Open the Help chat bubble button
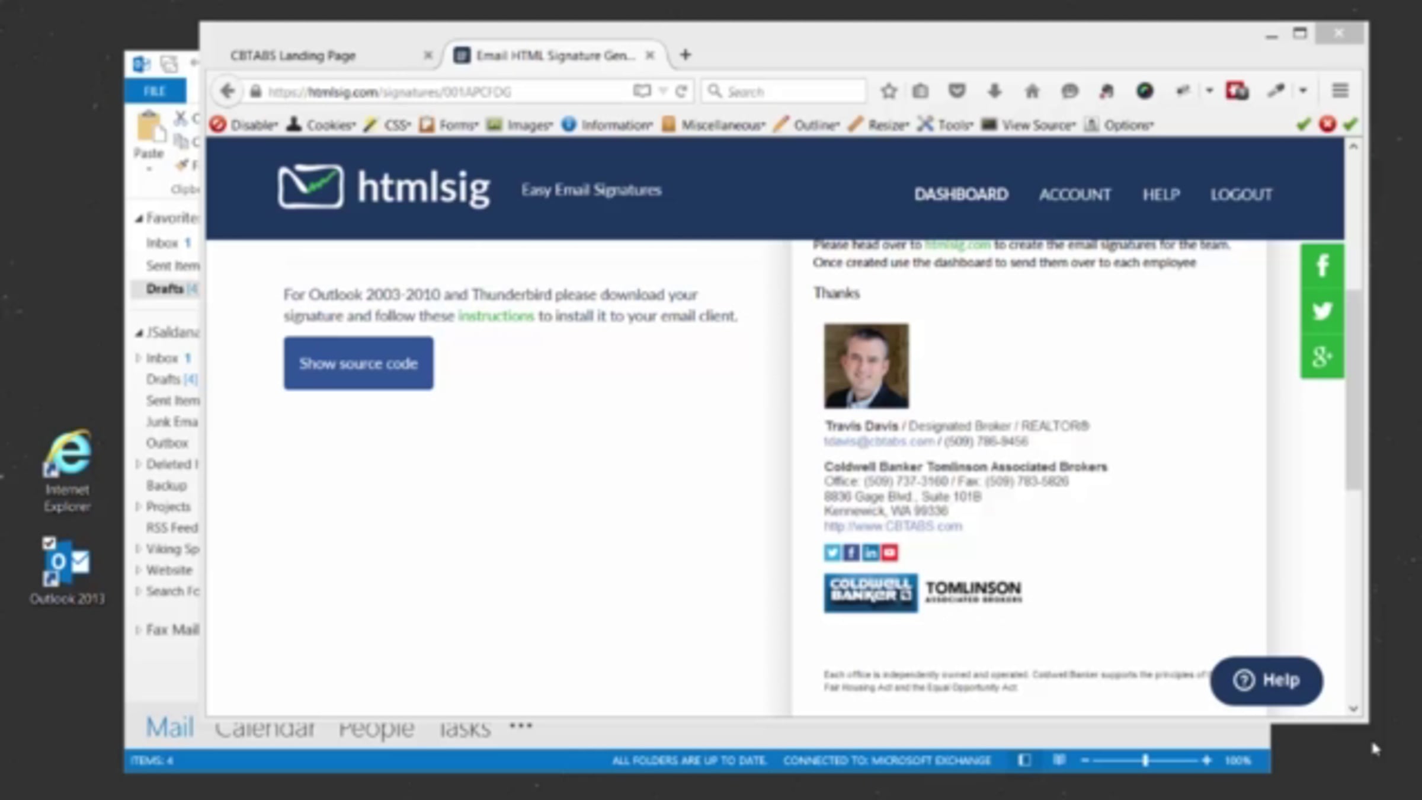This screenshot has height=800, width=1422. click(1266, 680)
